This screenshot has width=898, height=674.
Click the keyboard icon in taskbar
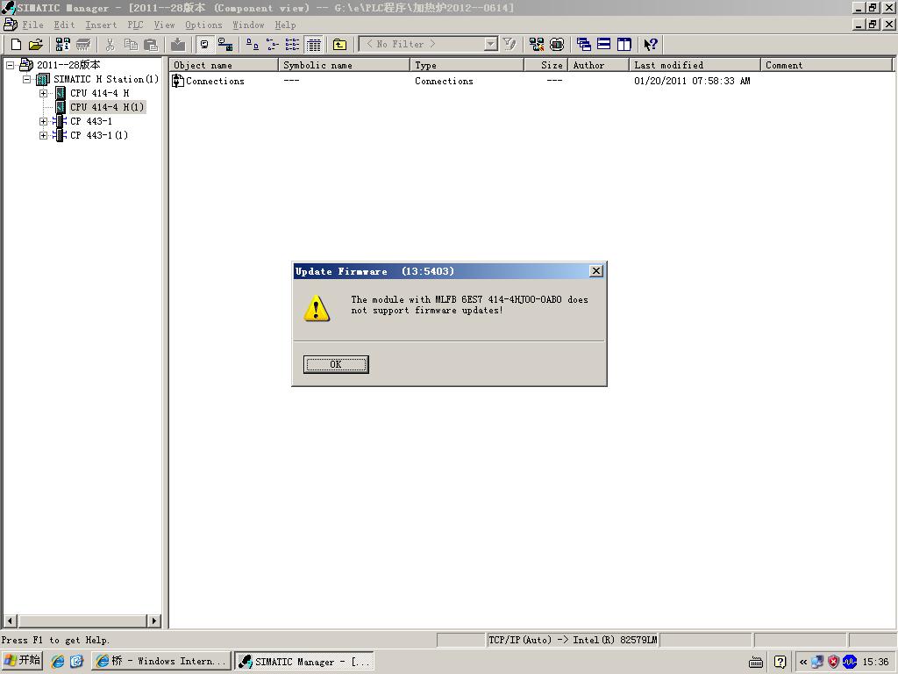pyautogui.click(x=756, y=663)
